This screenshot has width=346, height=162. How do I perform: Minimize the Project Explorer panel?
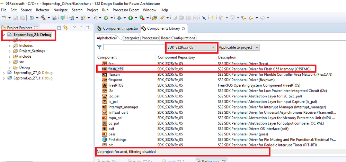click(81, 27)
